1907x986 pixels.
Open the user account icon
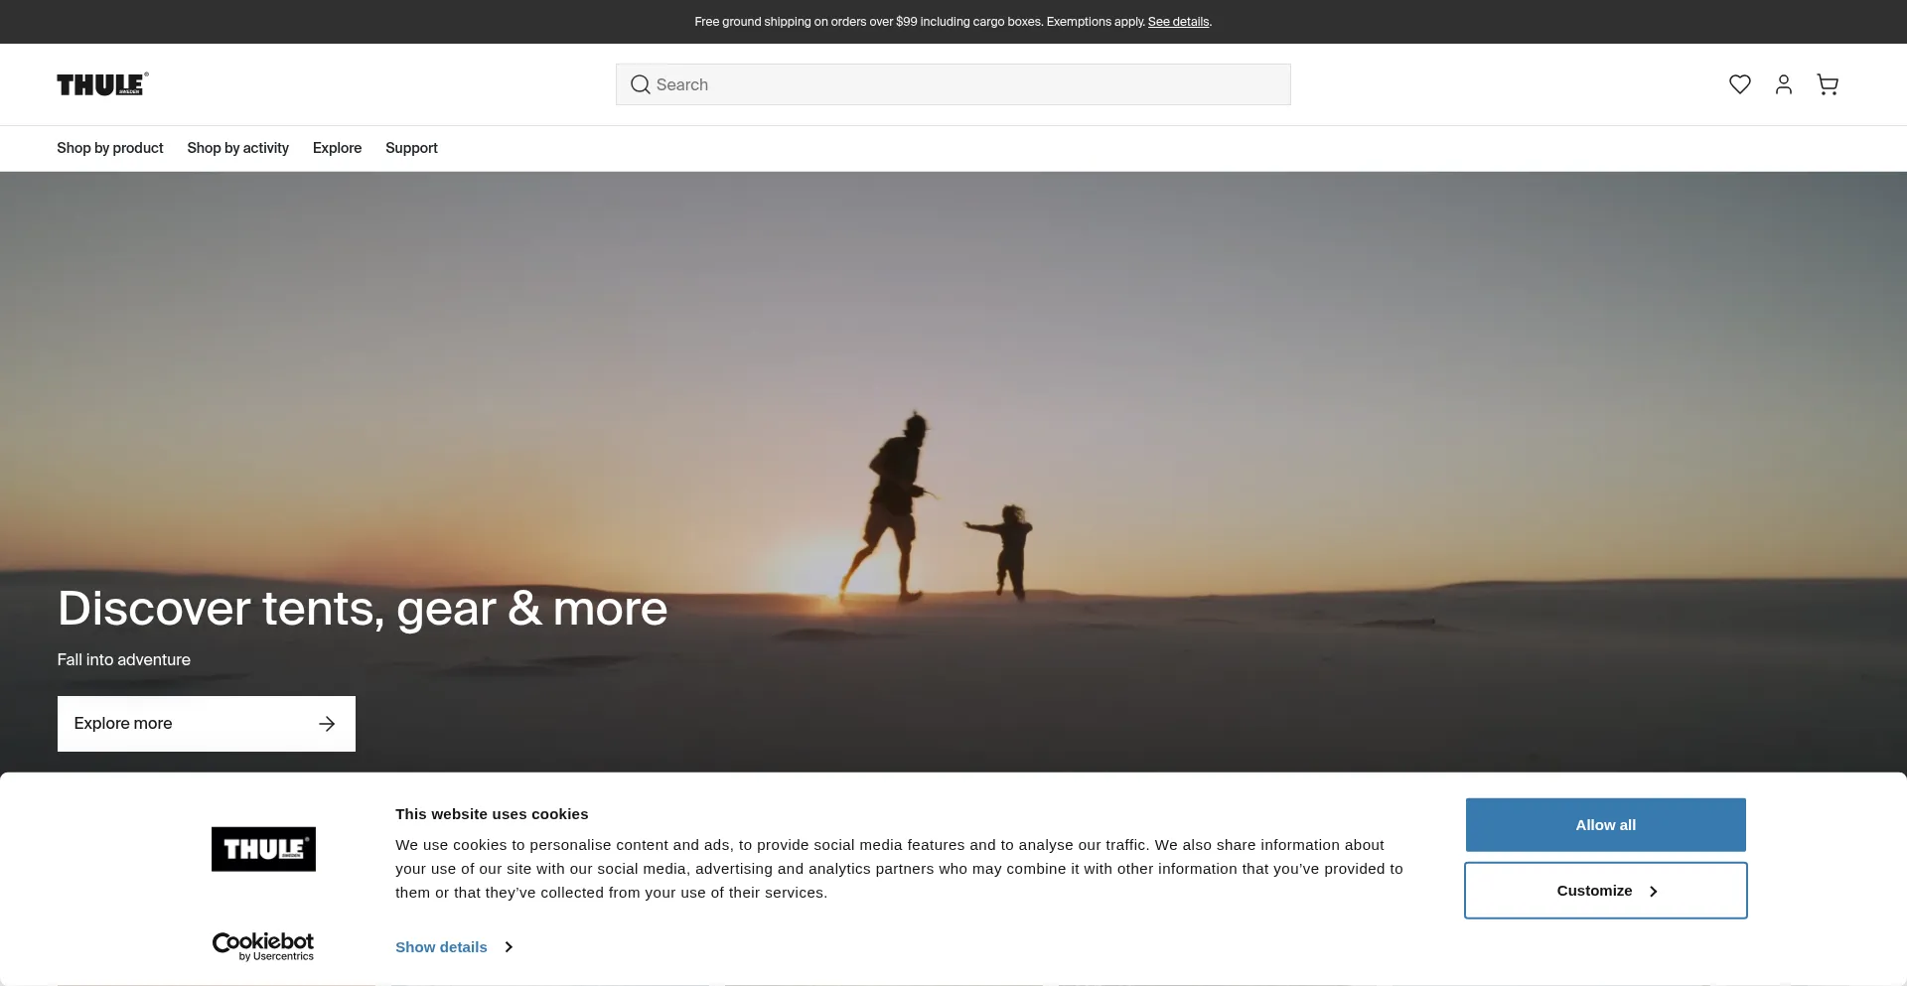click(x=1783, y=84)
